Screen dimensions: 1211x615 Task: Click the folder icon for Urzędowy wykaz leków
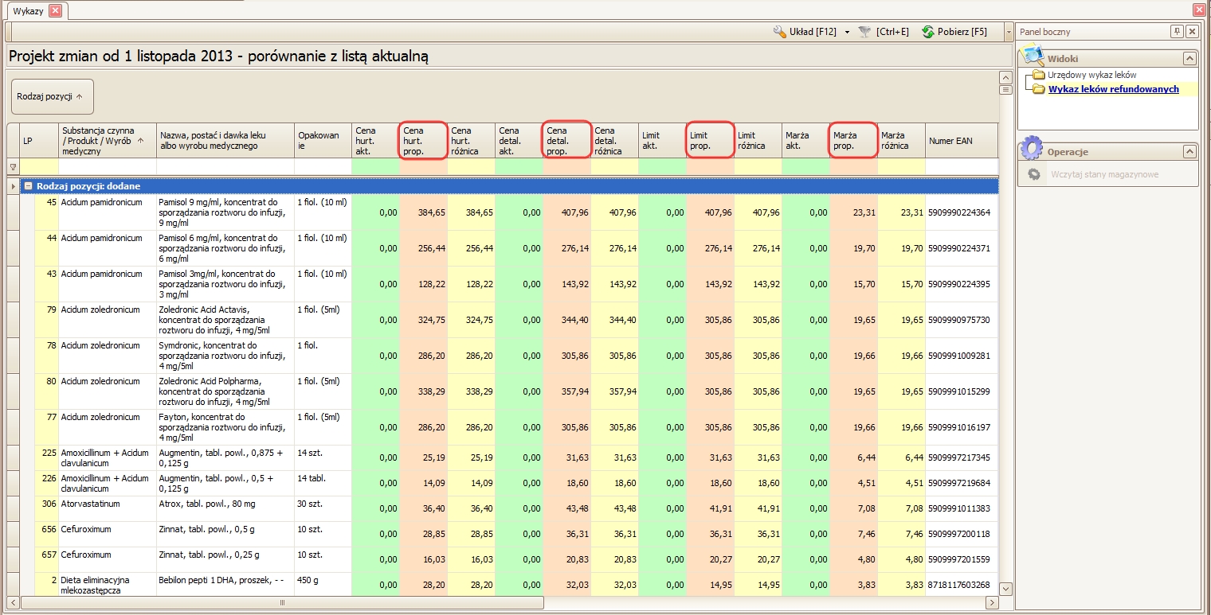coord(1039,76)
